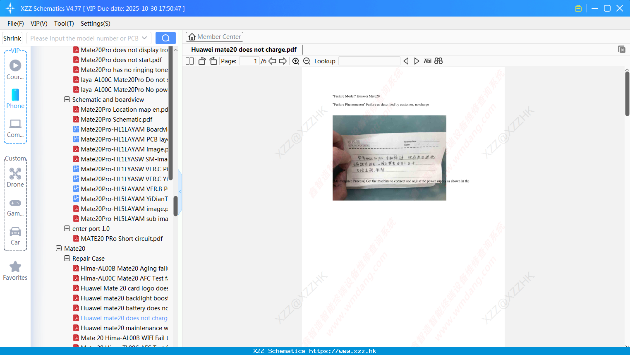Select the Computer category icon

(15, 128)
